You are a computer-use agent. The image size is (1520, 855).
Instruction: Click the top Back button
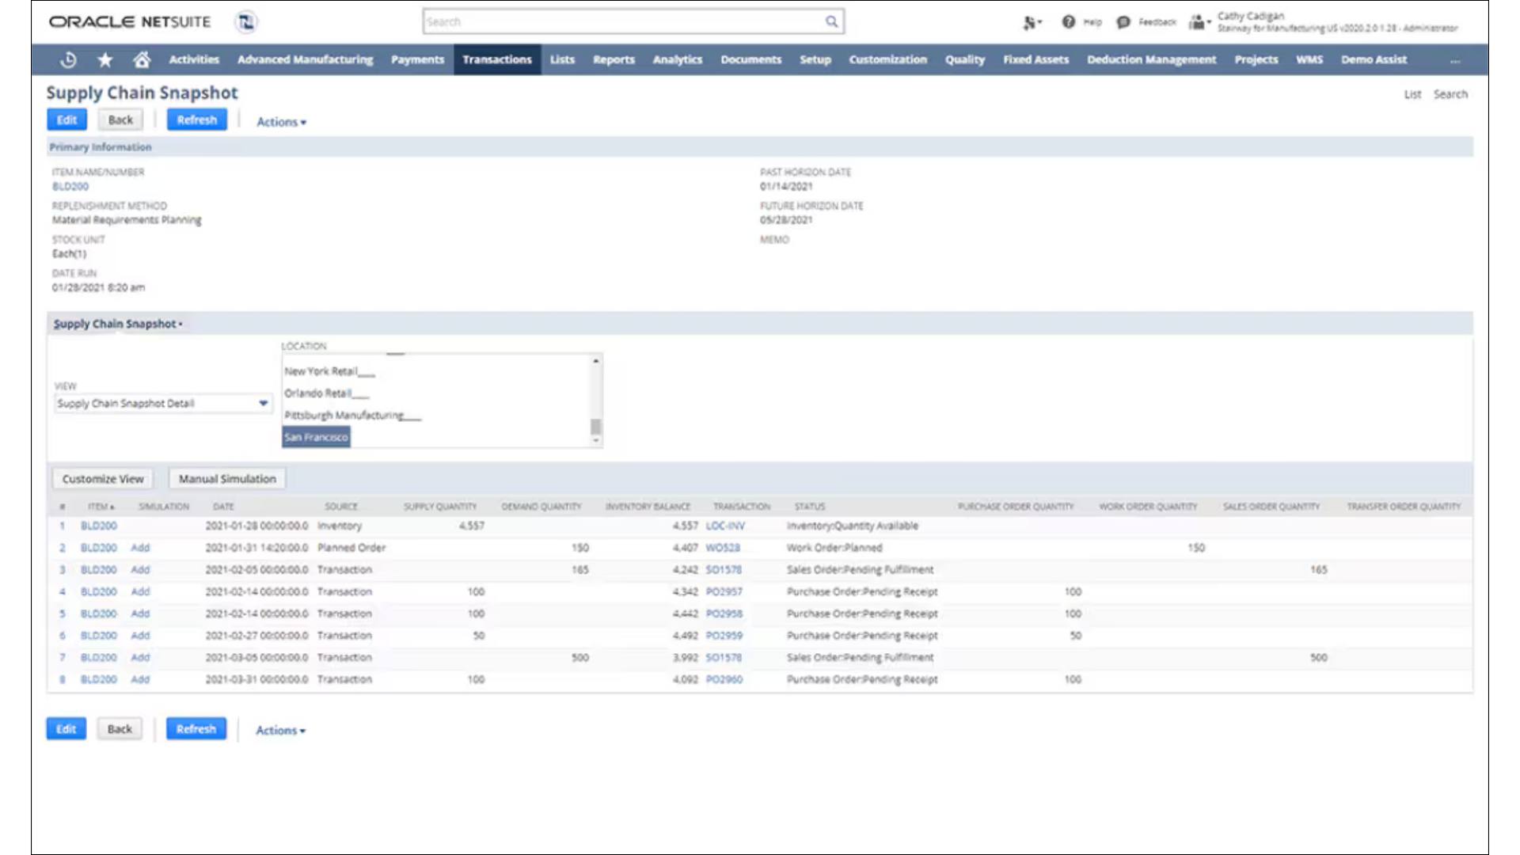pyautogui.click(x=120, y=120)
